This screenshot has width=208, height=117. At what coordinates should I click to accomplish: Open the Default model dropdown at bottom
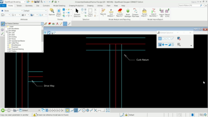pyautogui.click(x=30, y=110)
